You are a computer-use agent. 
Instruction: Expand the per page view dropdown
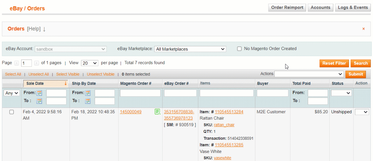click(90, 63)
